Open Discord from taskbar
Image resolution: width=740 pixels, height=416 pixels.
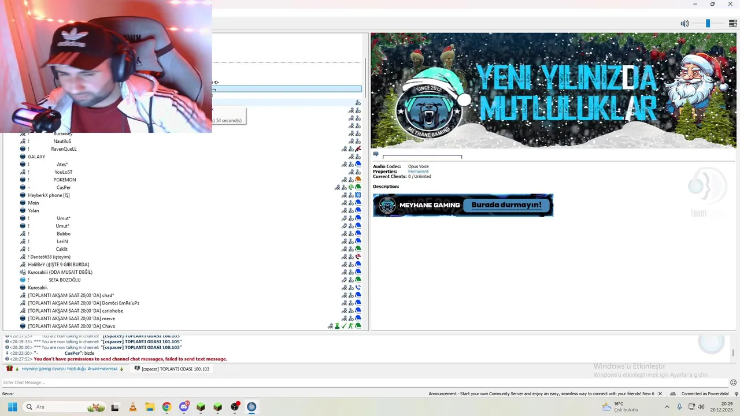point(184,407)
